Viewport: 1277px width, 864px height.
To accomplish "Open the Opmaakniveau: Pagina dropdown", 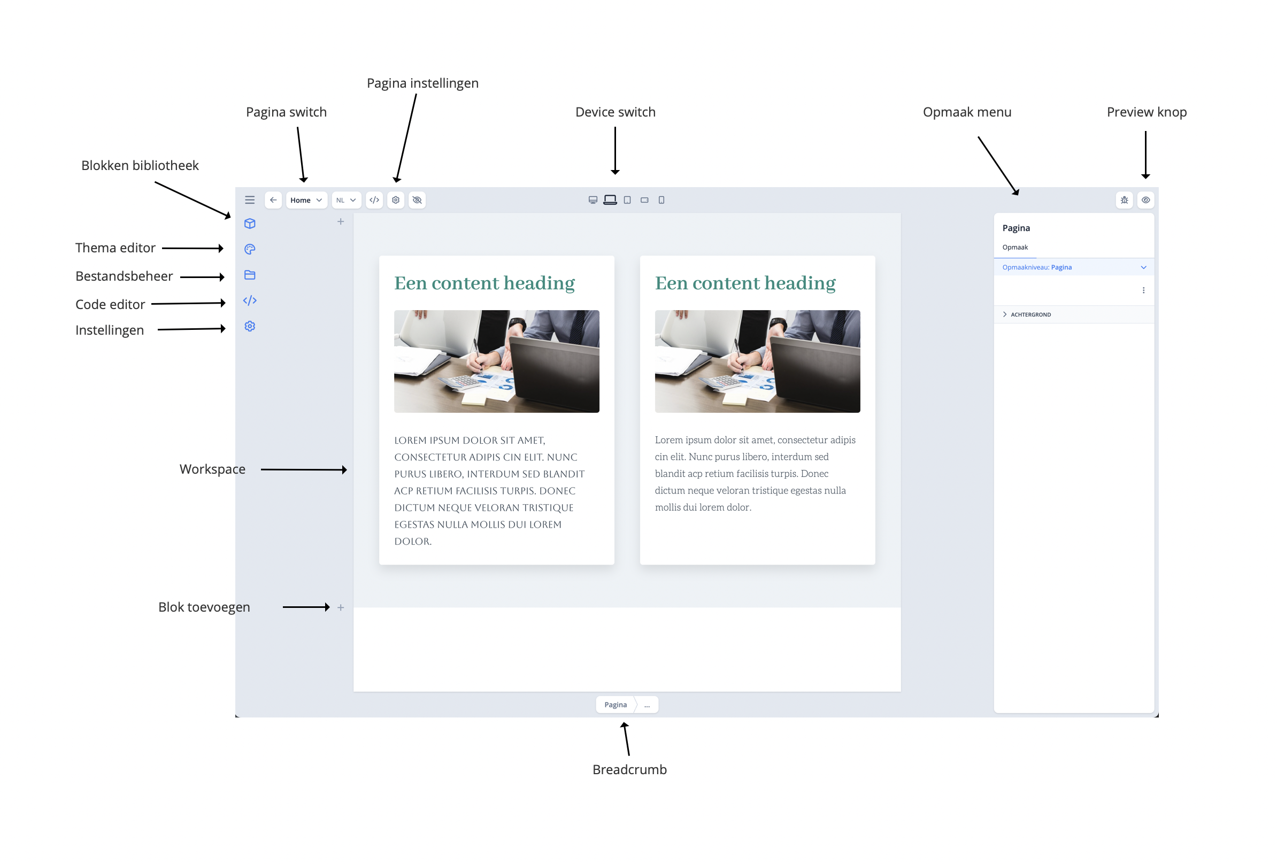I will coord(1073,267).
